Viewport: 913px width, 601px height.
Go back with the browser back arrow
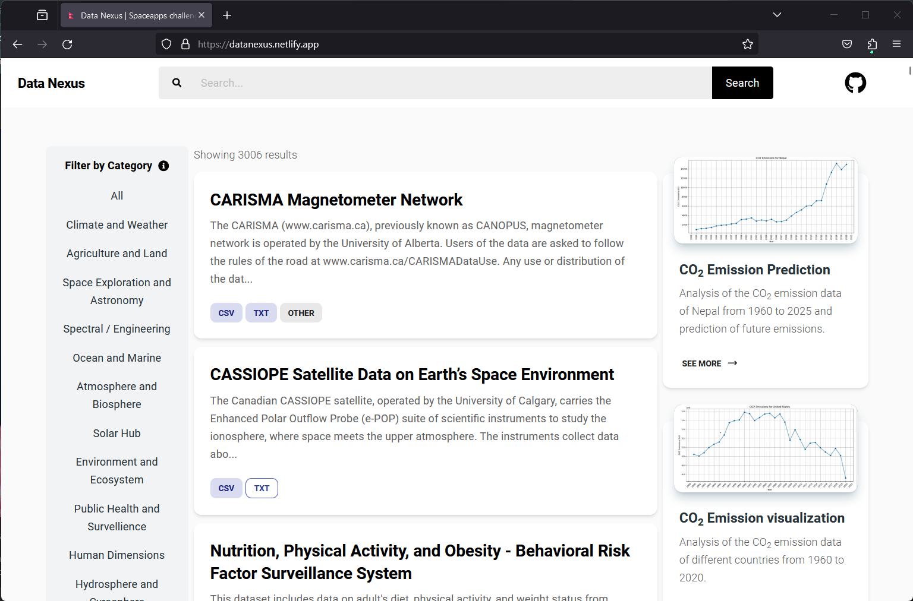pyautogui.click(x=17, y=45)
